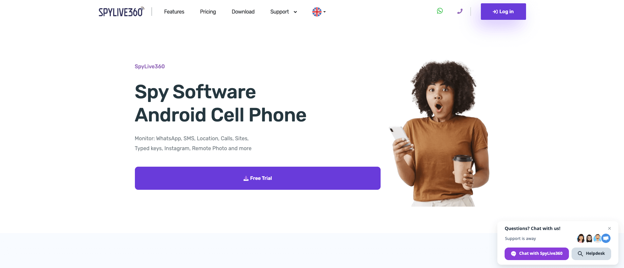Click the speech bubble icon in chat button
Viewport: 624px width, 268px height.
[514, 253]
